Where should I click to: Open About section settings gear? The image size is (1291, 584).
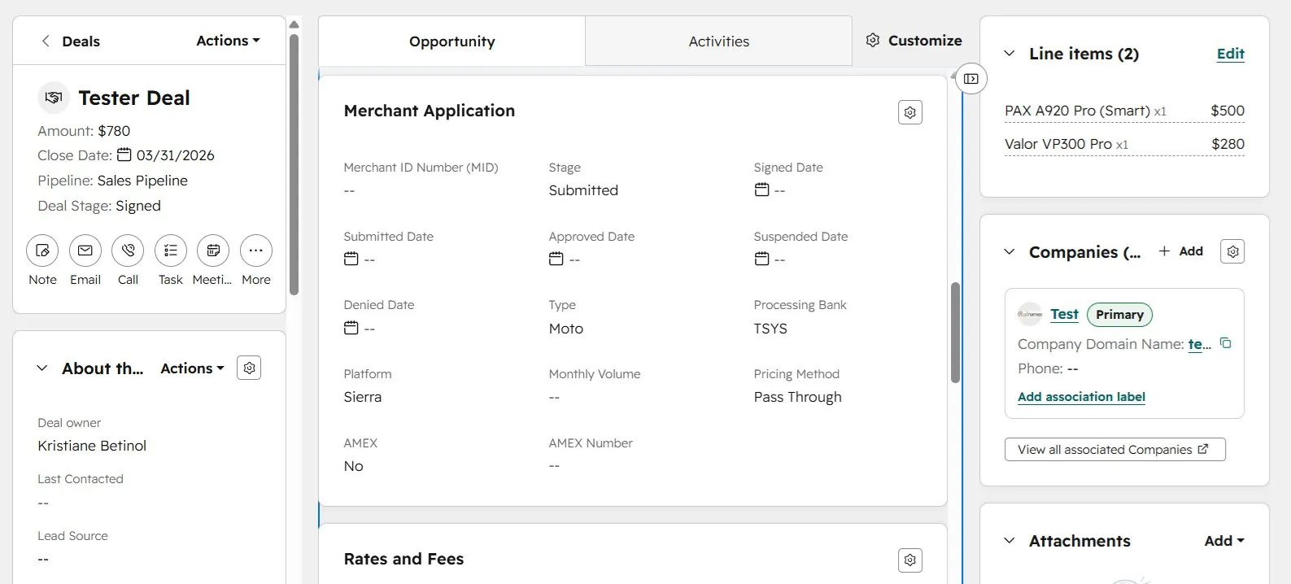pos(249,368)
